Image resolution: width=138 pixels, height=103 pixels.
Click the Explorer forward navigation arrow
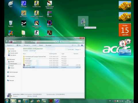[10, 41]
